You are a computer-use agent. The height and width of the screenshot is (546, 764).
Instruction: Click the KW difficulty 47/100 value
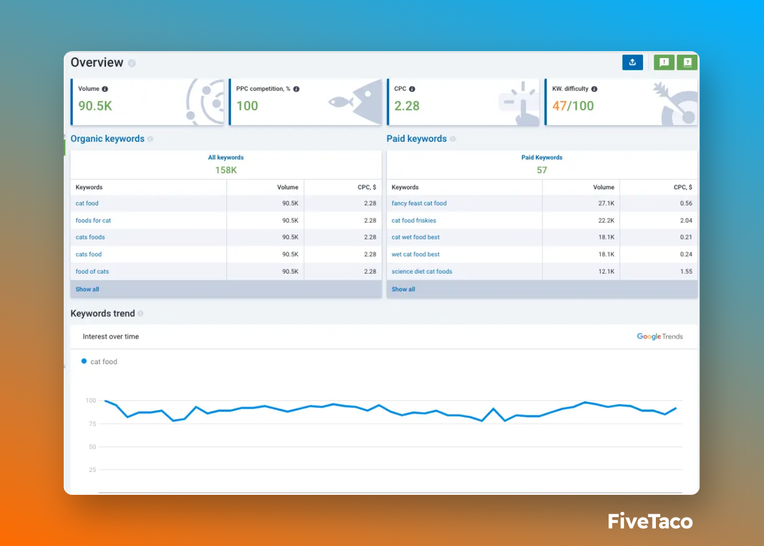coord(573,106)
